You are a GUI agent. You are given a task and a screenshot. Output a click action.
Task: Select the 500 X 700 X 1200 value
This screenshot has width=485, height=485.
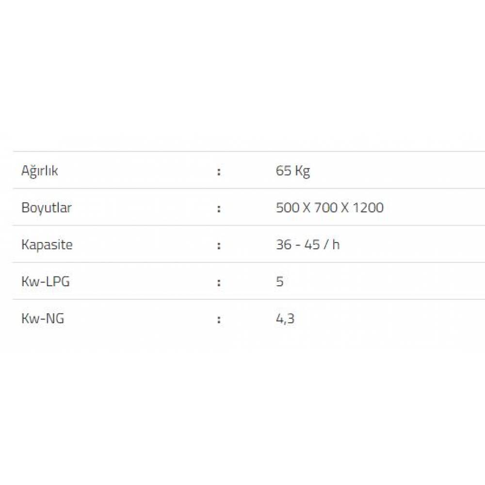(x=329, y=208)
